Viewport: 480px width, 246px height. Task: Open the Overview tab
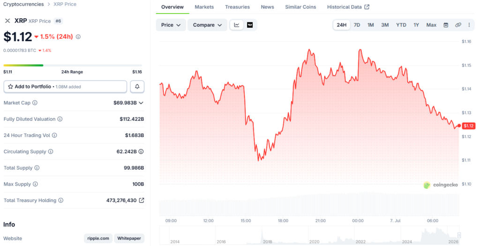point(172,7)
